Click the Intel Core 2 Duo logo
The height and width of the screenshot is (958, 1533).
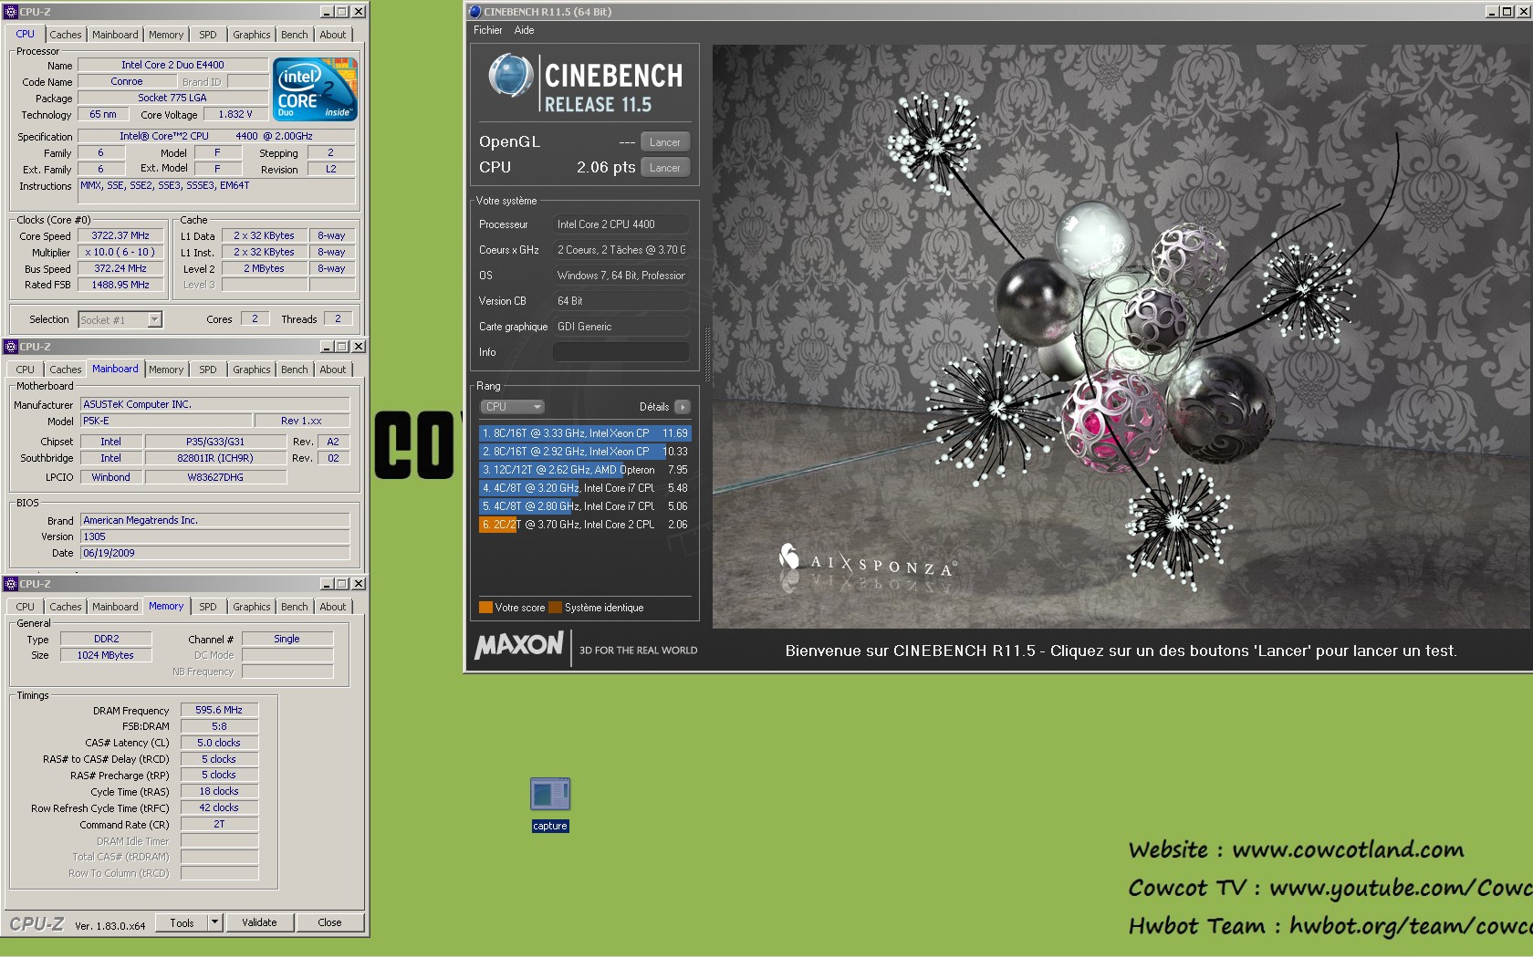pyautogui.click(x=315, y=89)
